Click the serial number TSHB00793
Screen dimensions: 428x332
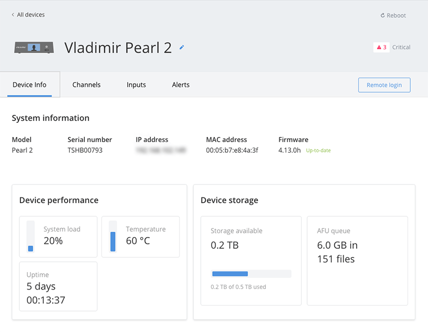(x=85, y=150)
